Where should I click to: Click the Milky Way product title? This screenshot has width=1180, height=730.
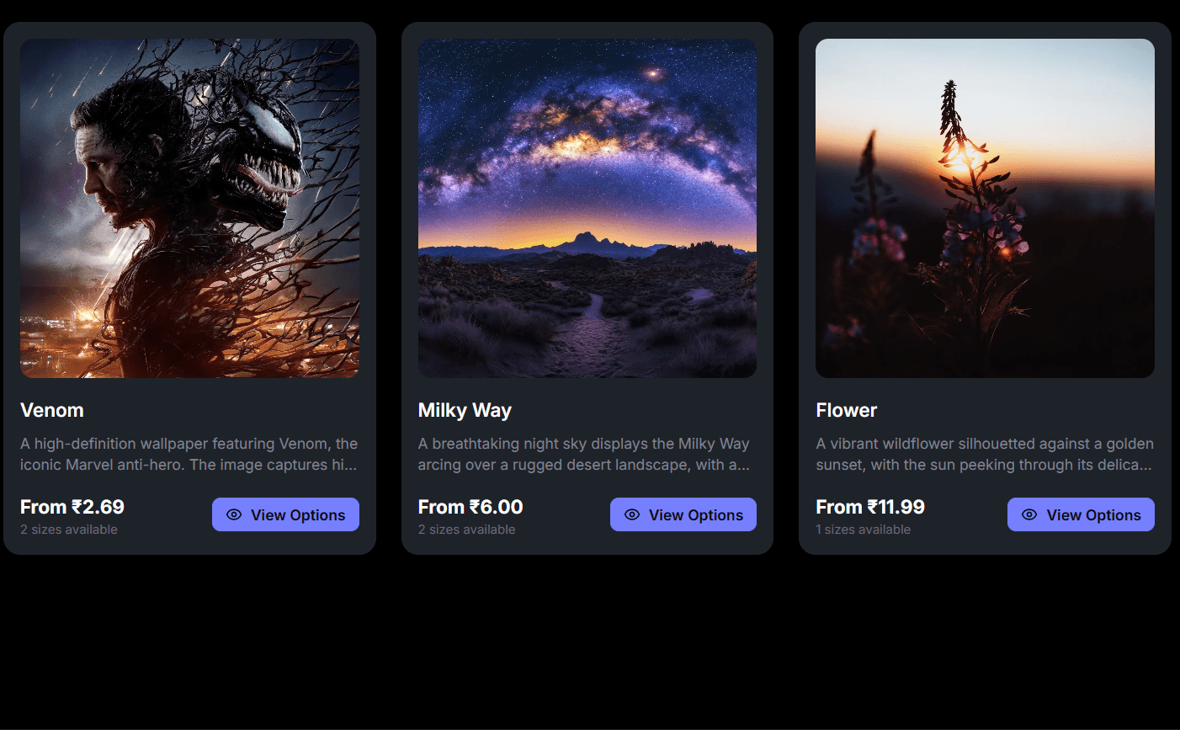point(465,410)
